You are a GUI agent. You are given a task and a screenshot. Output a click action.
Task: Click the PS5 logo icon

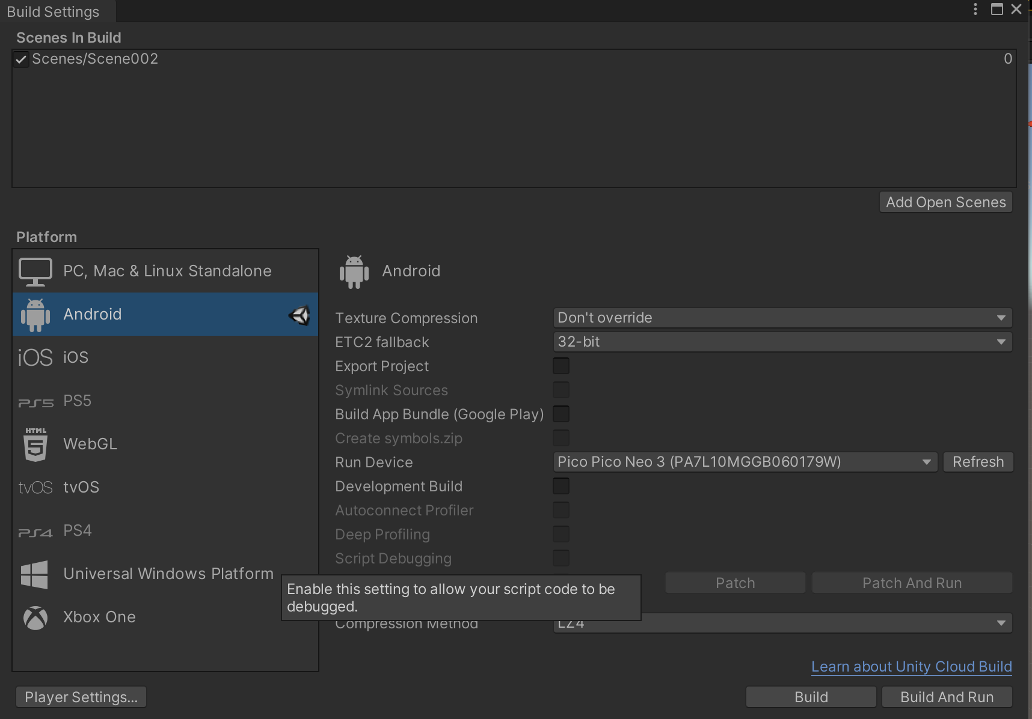click(x=35, y=403)
